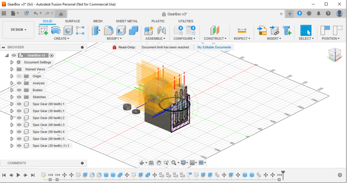Switch to the SHEET METAL tab
347x183 pixels.
tap(127, 21)
